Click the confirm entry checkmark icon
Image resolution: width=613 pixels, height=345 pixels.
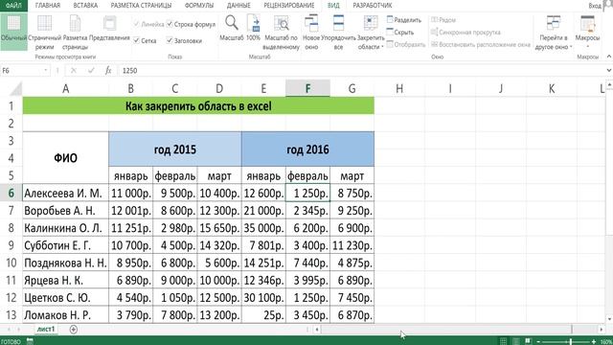tap(91, 70)
